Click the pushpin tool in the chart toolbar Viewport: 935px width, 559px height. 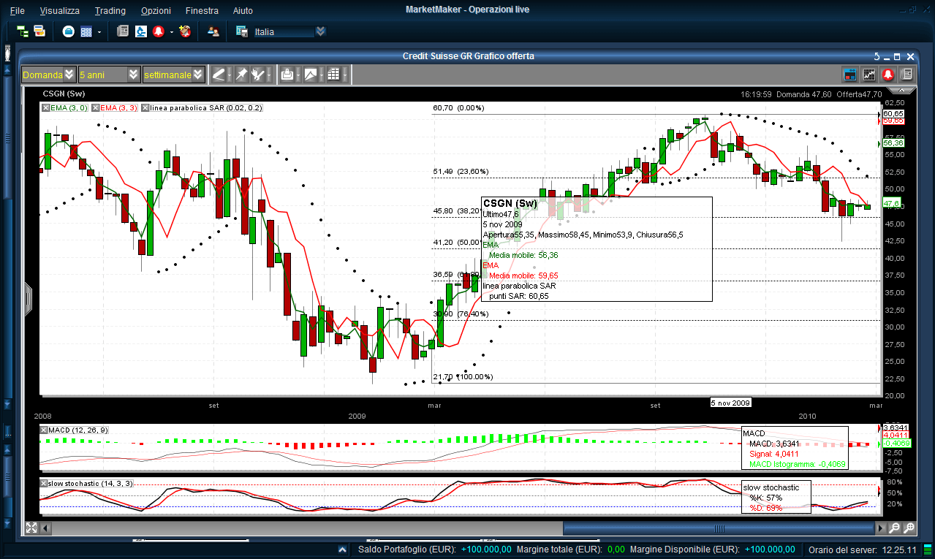point(241,75)
